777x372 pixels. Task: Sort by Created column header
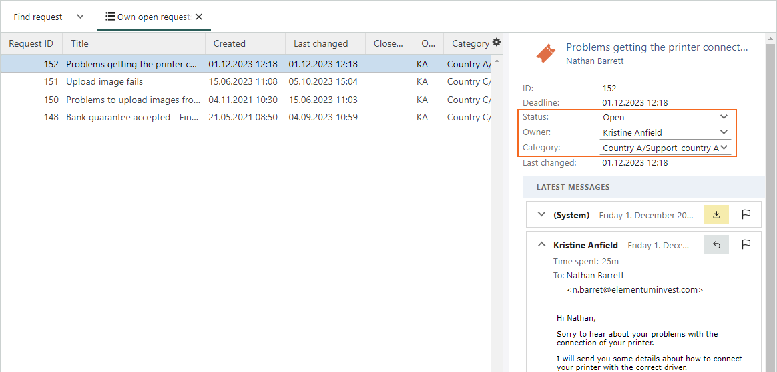tap(245, 43)
